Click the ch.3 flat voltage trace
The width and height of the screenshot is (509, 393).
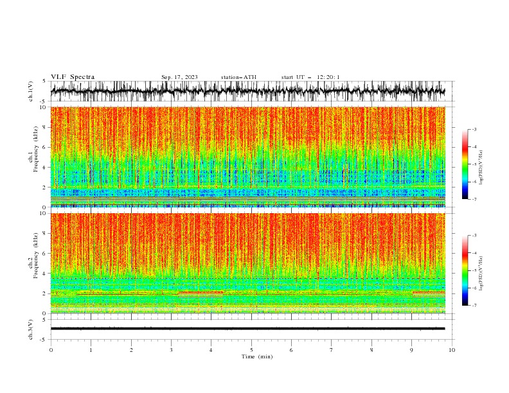tap(248, 329)
